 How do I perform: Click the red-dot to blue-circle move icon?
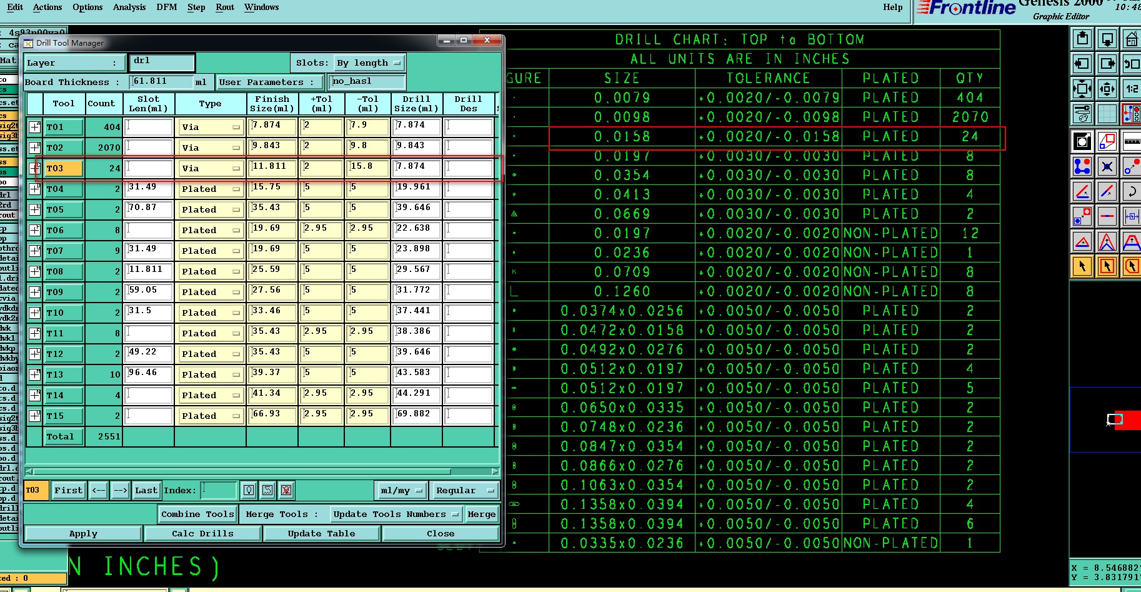pyautogui.click(x=1131, y=167)
